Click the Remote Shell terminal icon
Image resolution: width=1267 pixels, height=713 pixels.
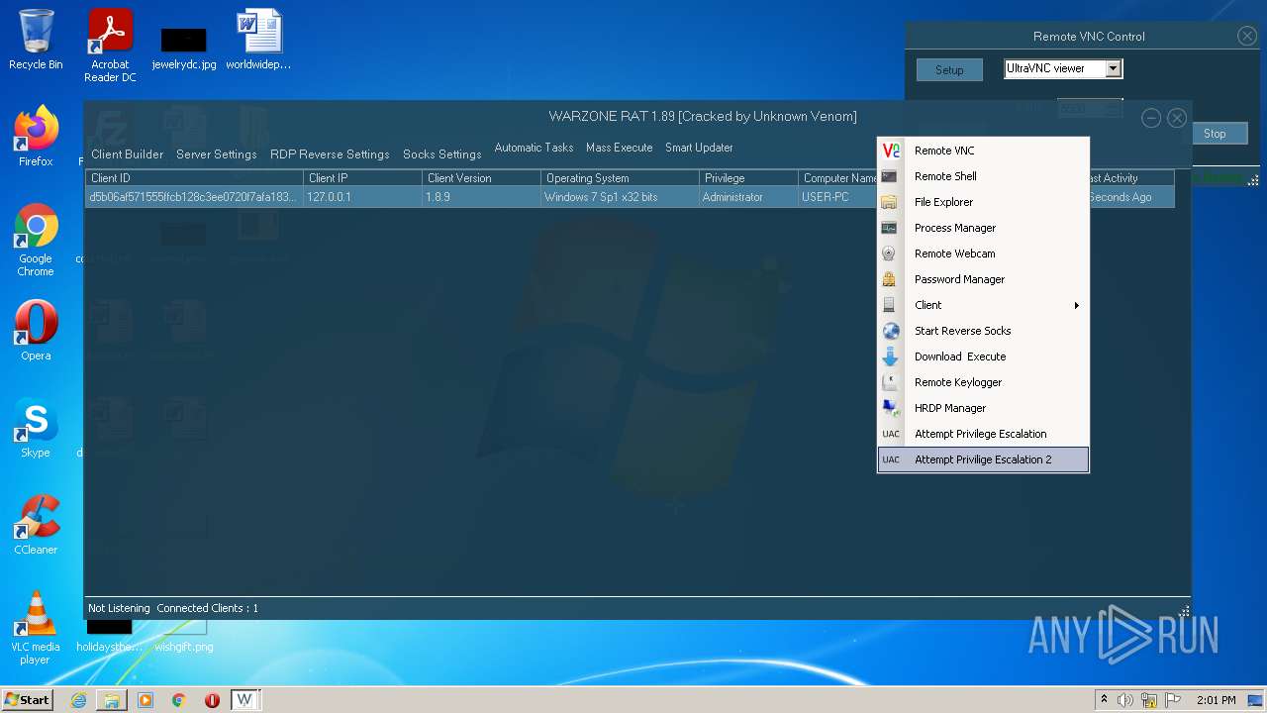(890, 176)
